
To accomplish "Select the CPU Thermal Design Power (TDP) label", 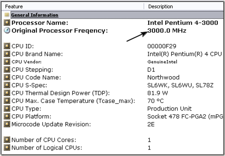I will [x=61, y=93].
